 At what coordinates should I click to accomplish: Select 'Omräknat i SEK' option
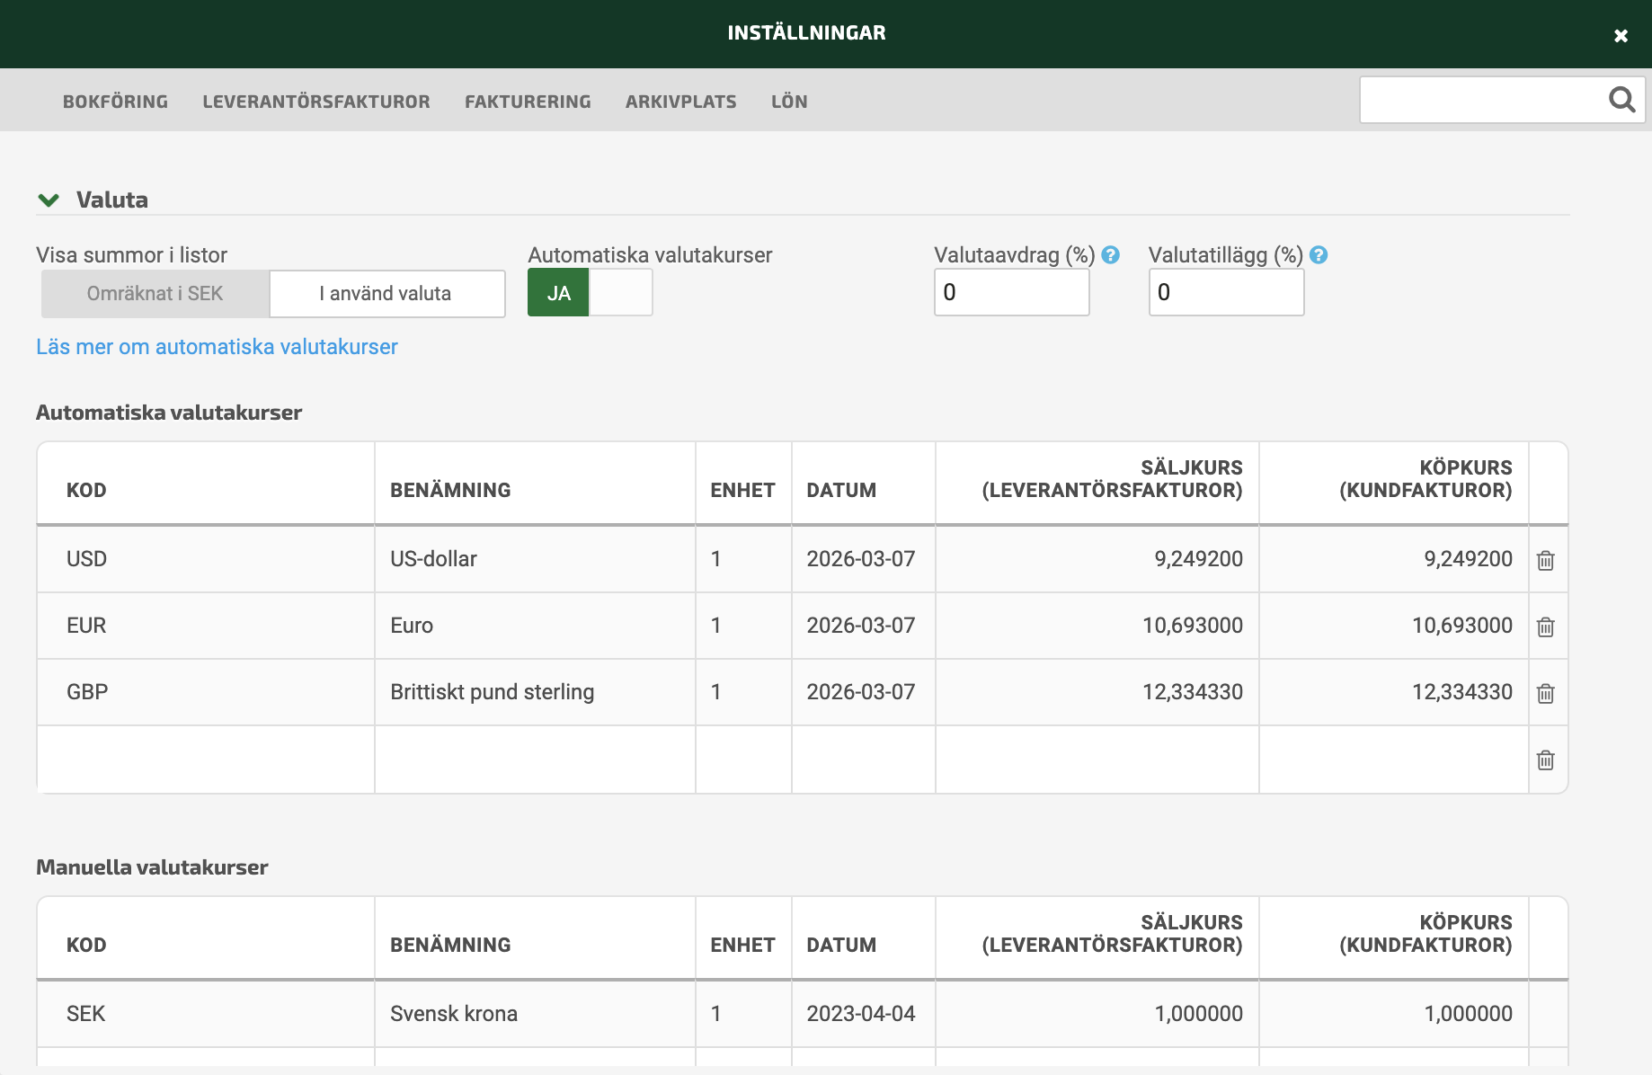point(155,294)
